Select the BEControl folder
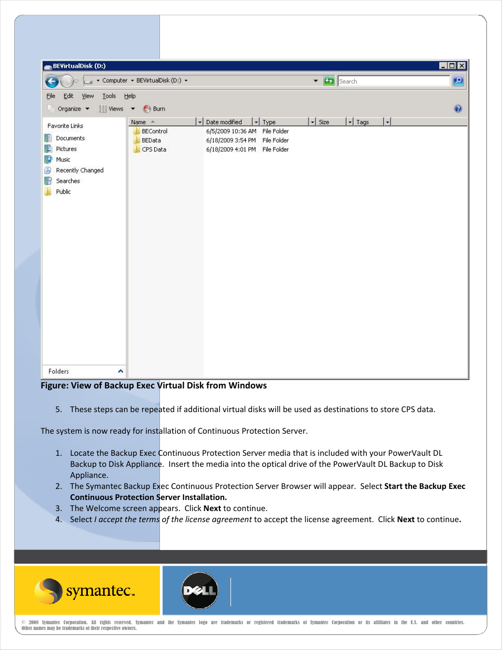Viewport: 502px width, 650px height. tap(155, 131)
